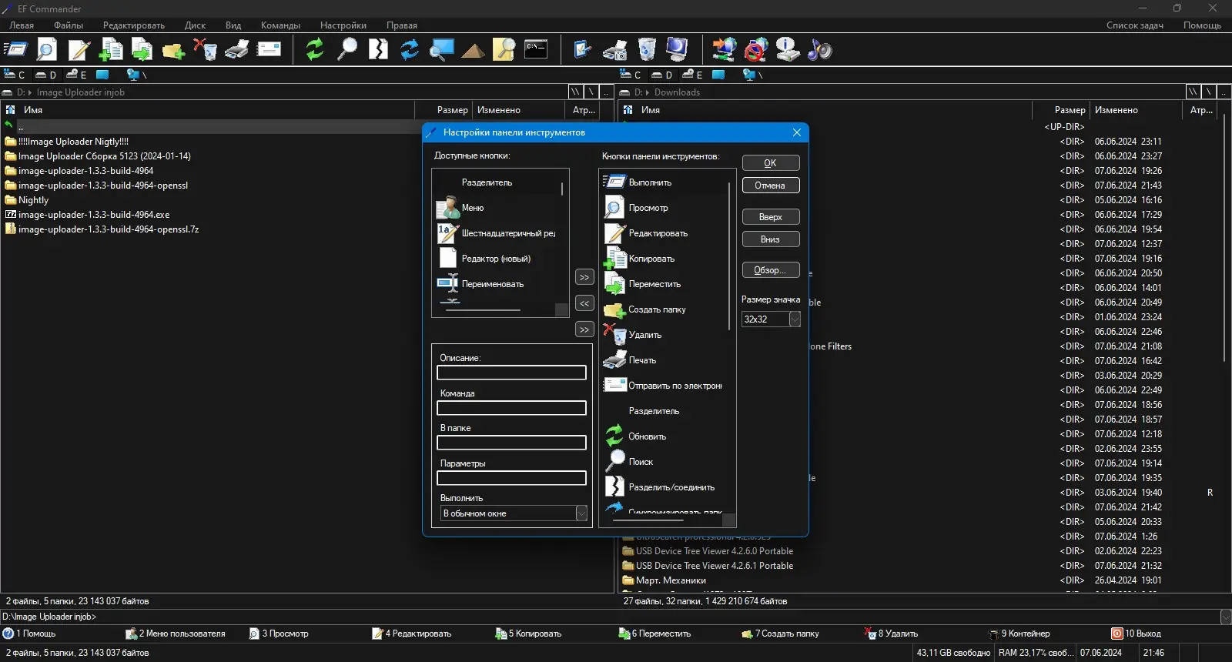Open the command prompt toolbar icon
The height and width of the screenshot is (662, 1232).
click(x=536, y=50)
